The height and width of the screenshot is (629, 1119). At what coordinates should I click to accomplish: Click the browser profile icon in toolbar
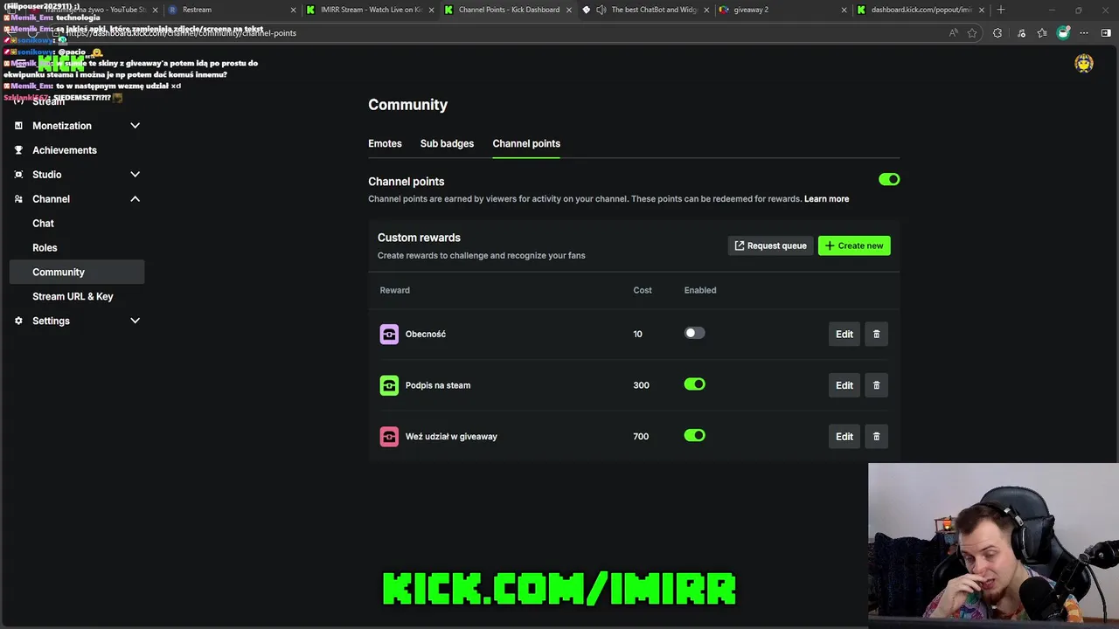coord(1063,33)
